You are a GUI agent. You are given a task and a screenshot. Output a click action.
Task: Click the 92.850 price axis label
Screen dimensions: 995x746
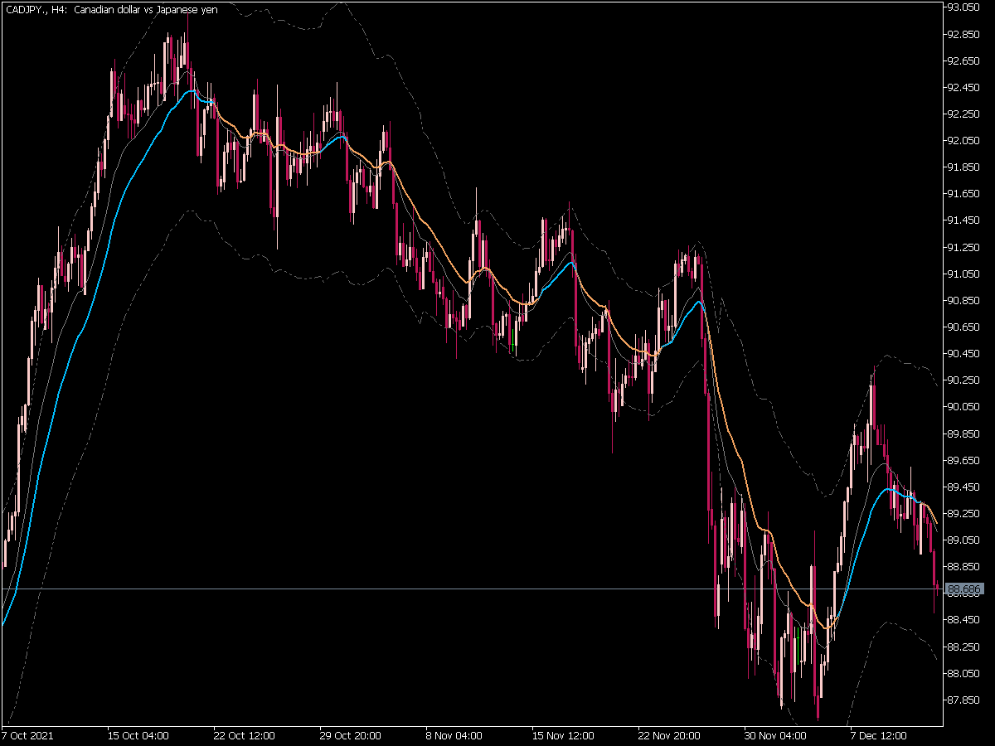[x=964, y=34]
